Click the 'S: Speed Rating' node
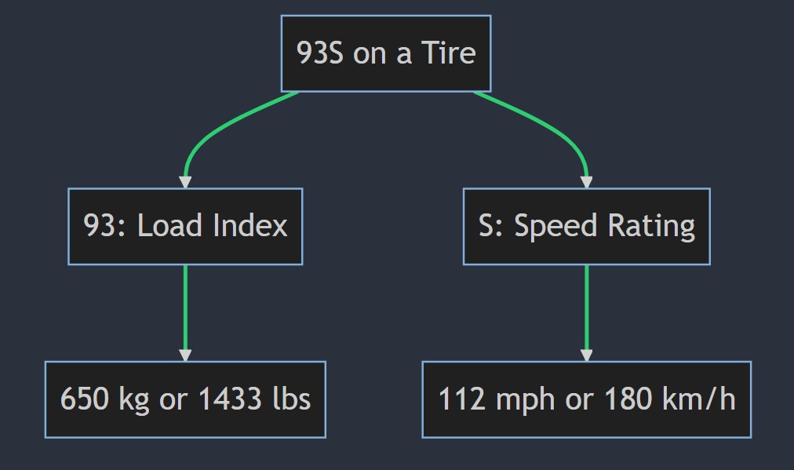Screen dimensions: 794x470 [x=586, y=227]
